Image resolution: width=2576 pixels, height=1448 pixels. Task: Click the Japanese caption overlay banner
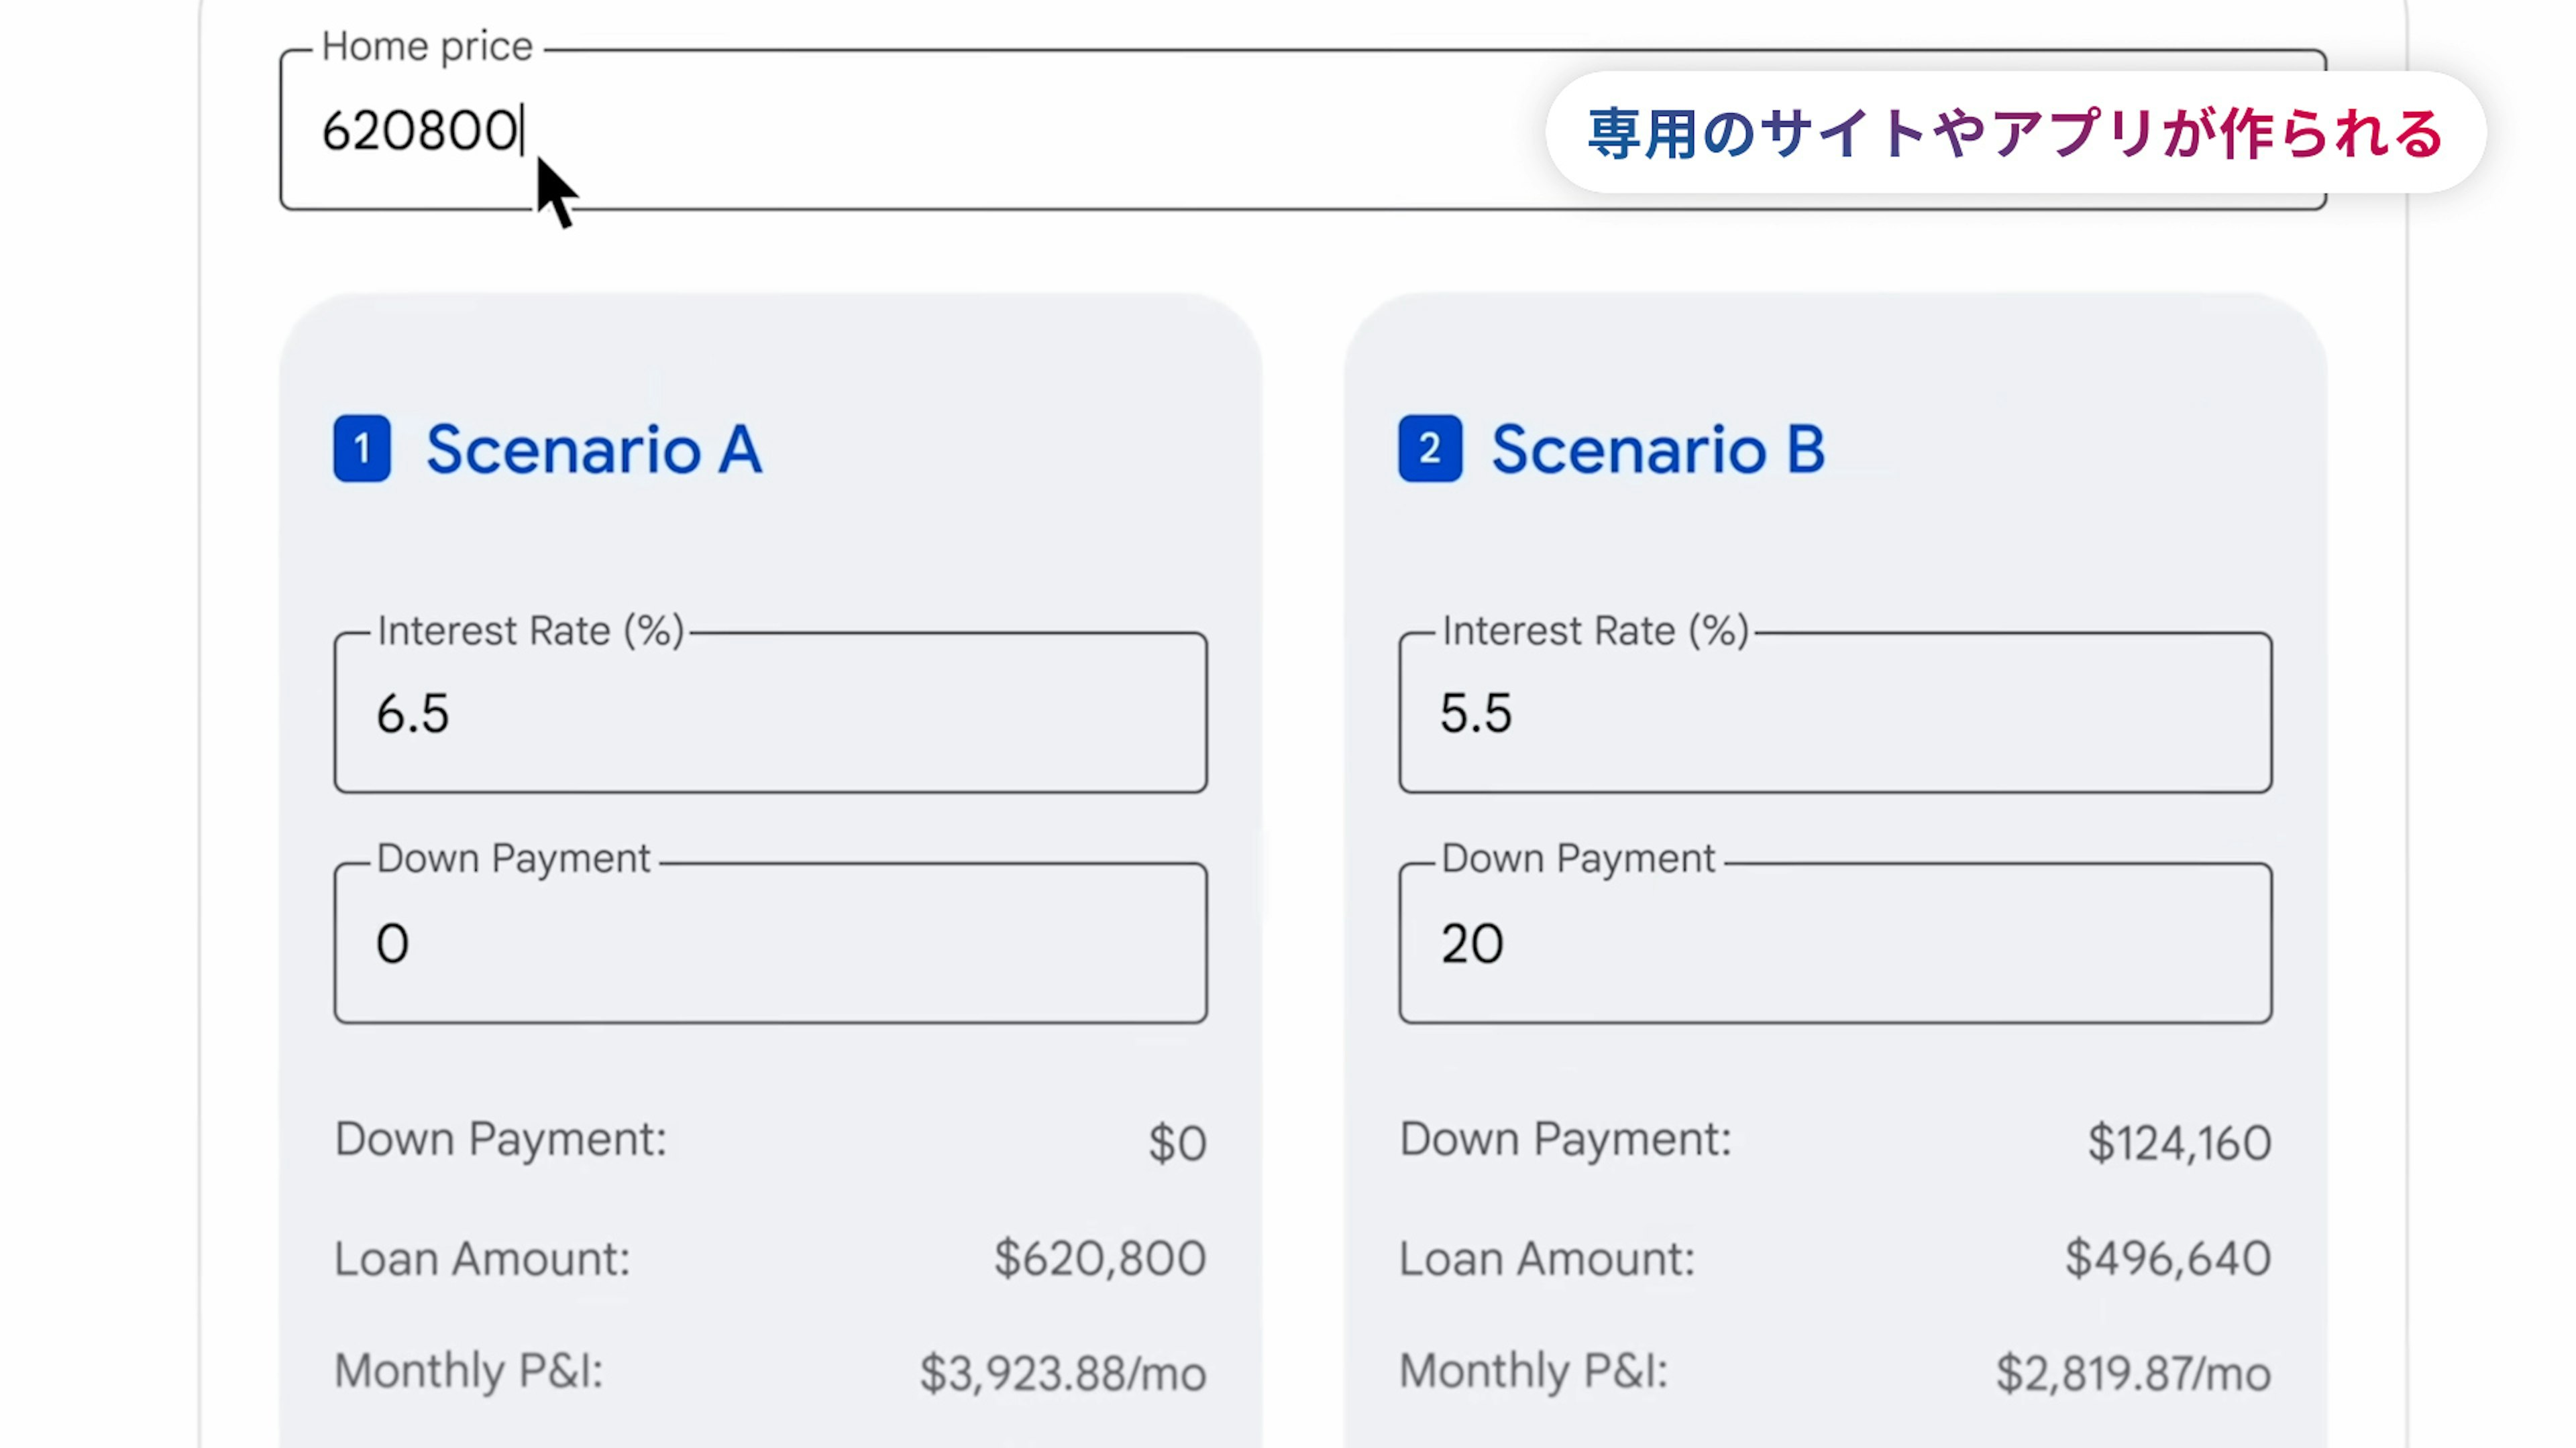pos(2015,133)
